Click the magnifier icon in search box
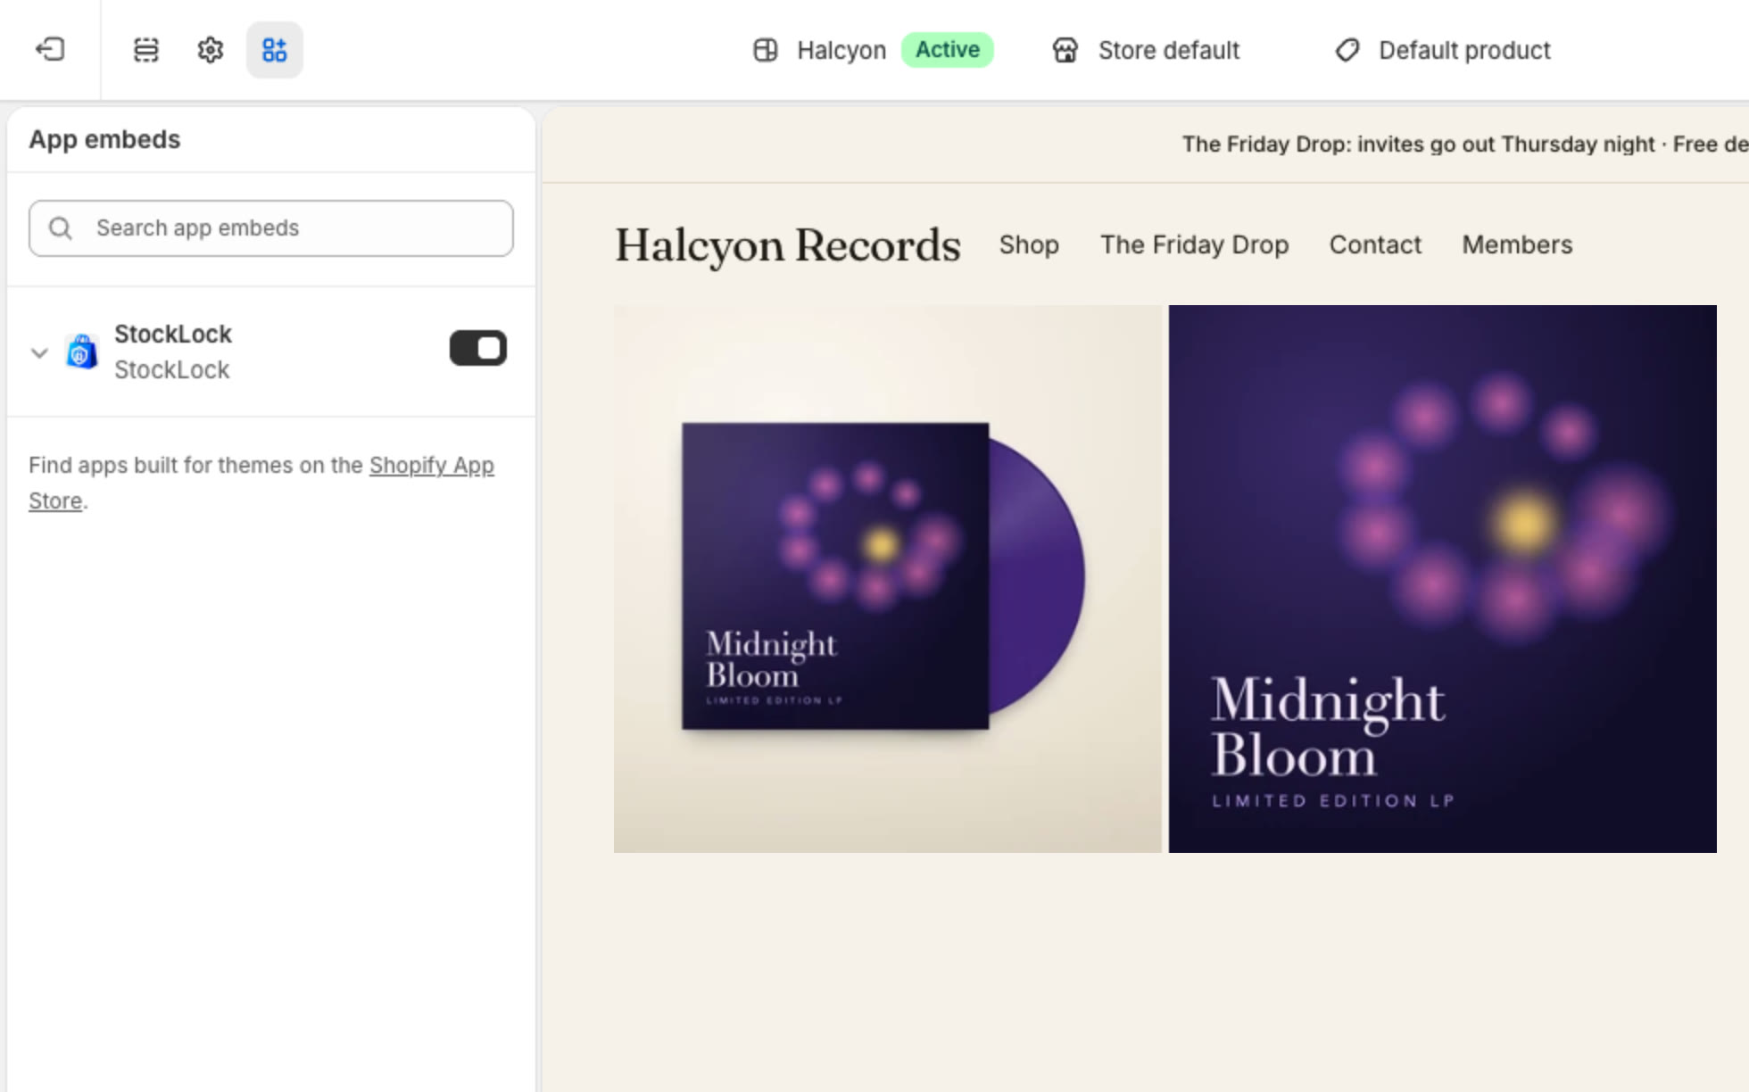The height and width of the screenshot is (1092, 1749). (61, 228)
